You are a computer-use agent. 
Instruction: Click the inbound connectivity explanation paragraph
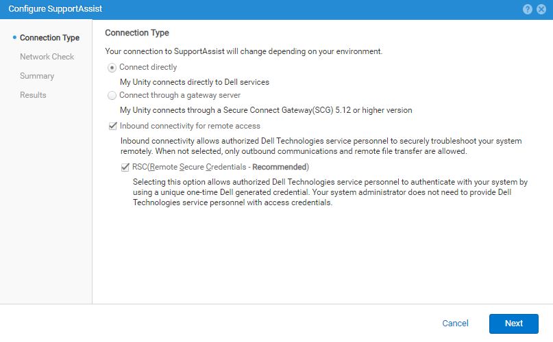(x=321, y=146)
